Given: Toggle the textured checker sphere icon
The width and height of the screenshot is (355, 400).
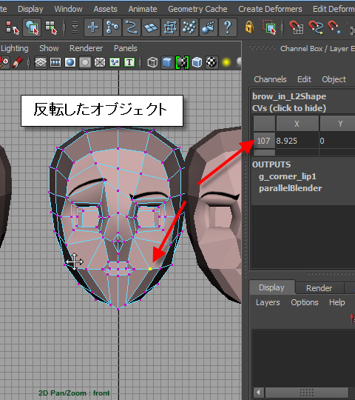Looking at the screenshot, I should [212, 62].
